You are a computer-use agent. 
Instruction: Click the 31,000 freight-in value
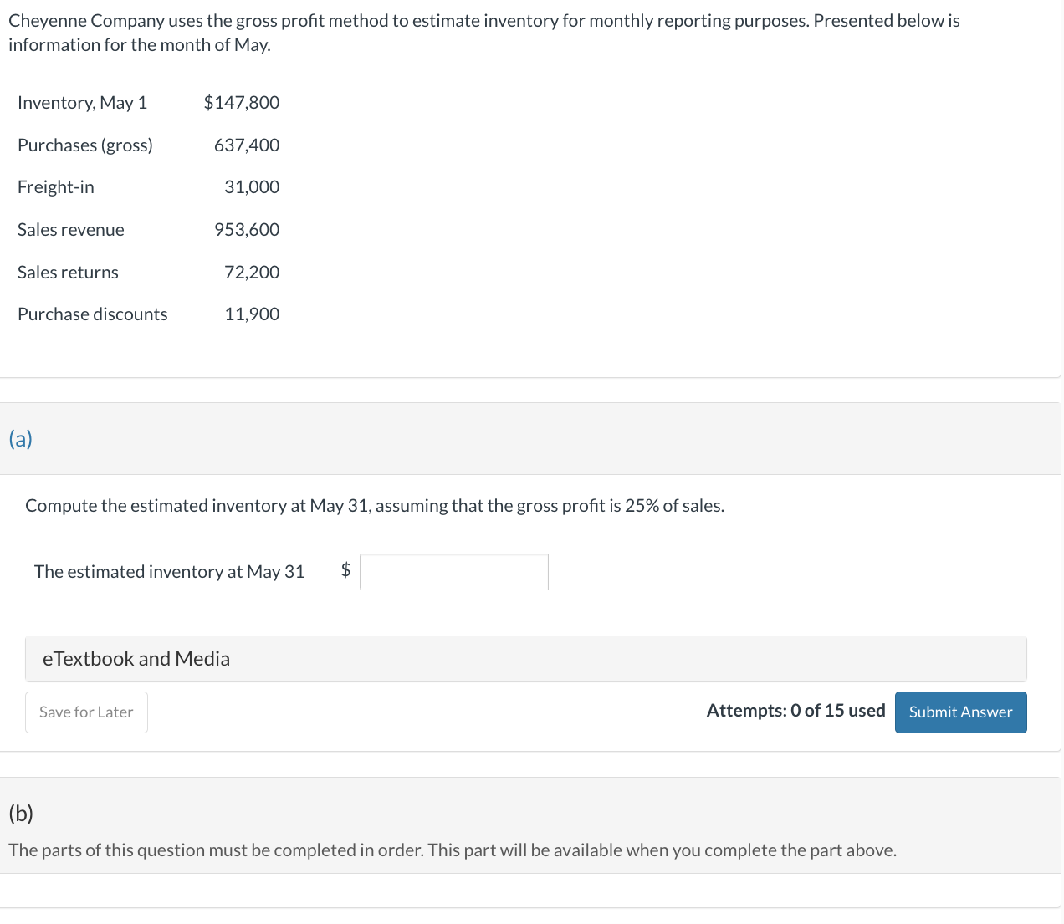coord(252,187)
